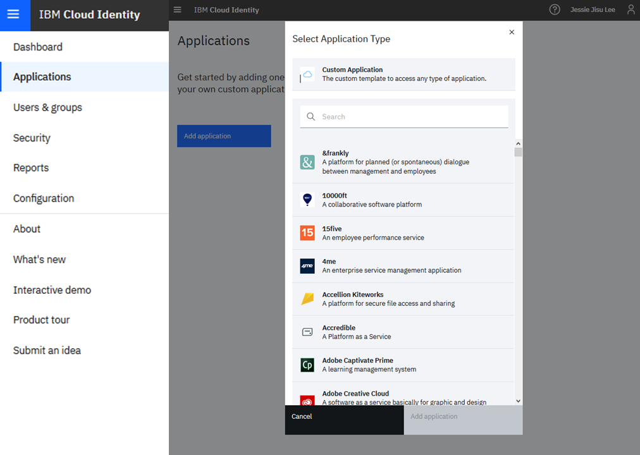Select the Adobe Creative Cloud red icon
Viewport: 640px width, 455px height.
(307, 400)
